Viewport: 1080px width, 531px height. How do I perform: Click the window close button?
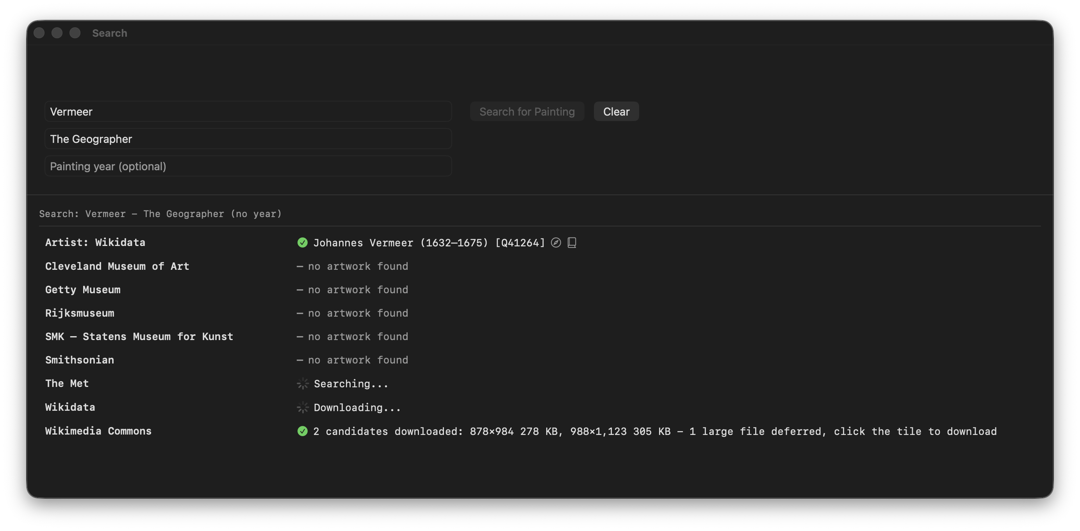(x=39, y=33)
